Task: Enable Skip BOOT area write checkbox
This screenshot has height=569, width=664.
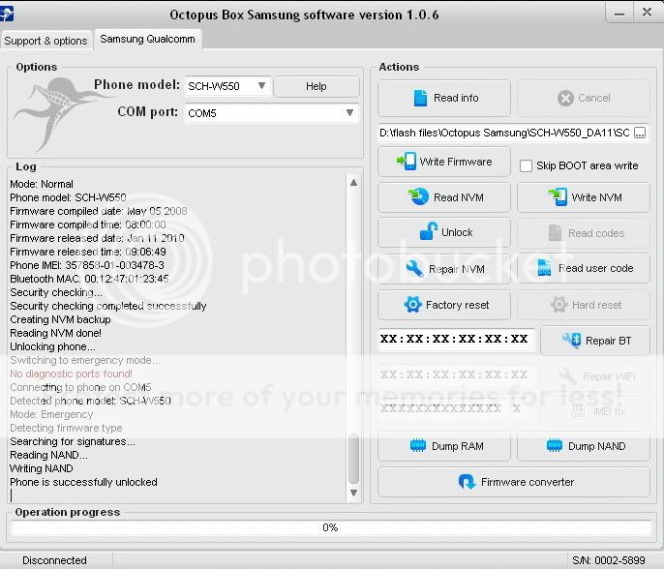Action: click(527, 165)
